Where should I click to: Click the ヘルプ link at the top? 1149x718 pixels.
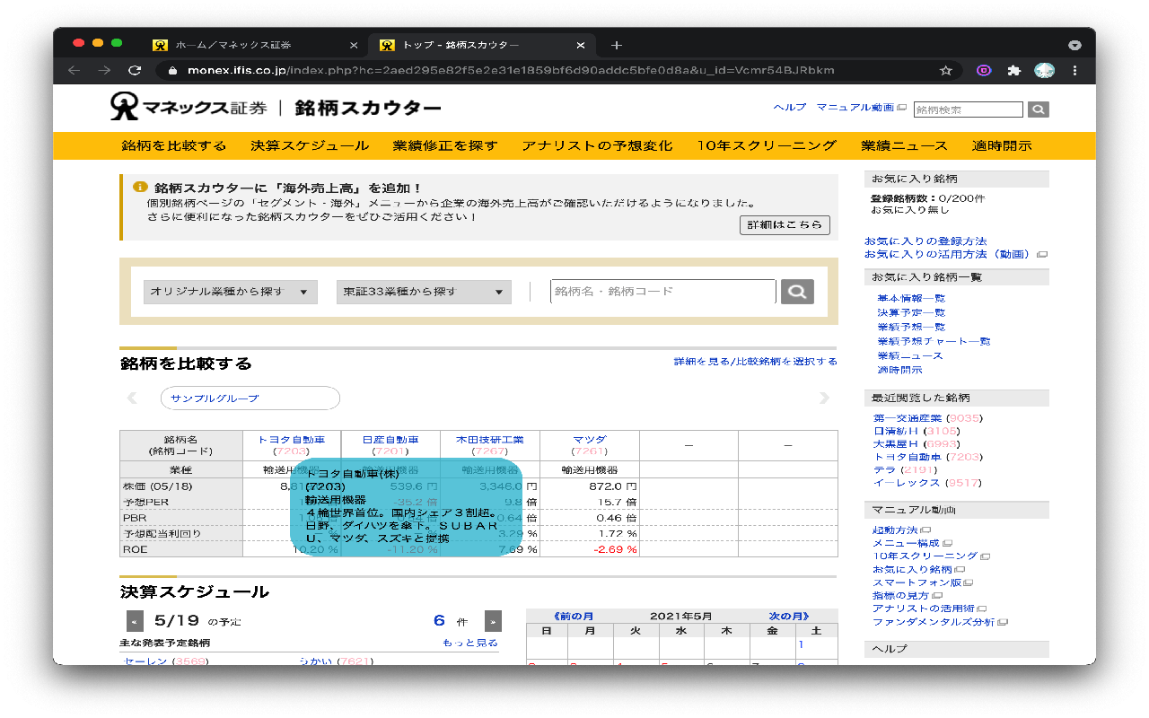tap(790, 107)
